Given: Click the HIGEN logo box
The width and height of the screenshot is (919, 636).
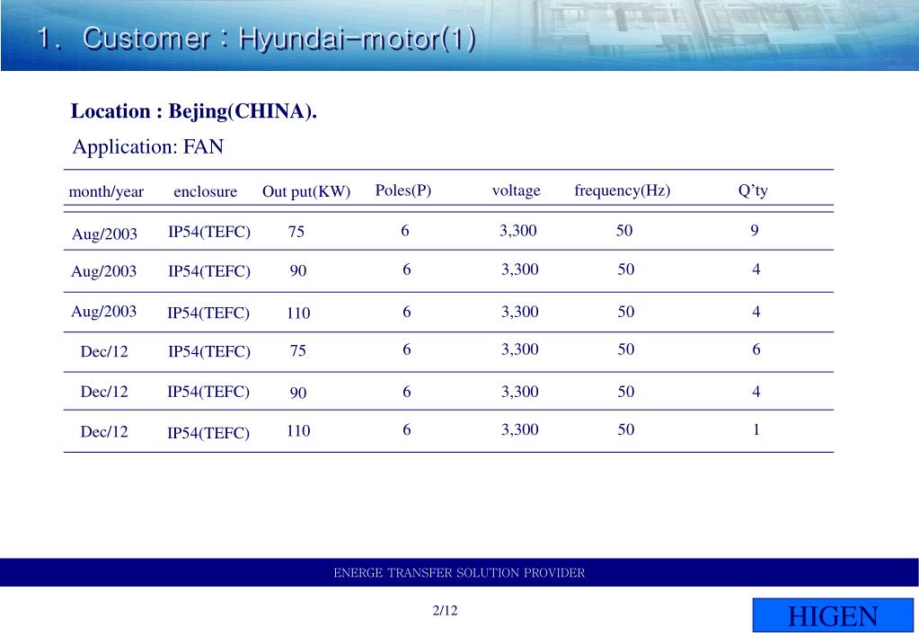Looking at the screenshot, I should (833, 615).
